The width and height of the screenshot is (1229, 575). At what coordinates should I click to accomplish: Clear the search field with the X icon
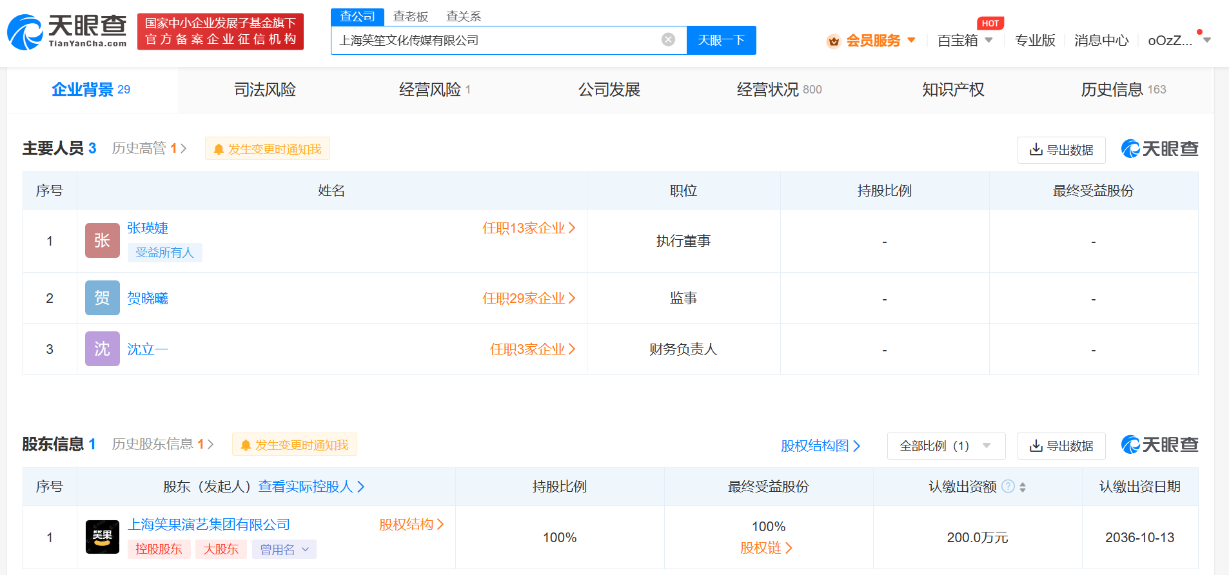click(x=669, y=40)
